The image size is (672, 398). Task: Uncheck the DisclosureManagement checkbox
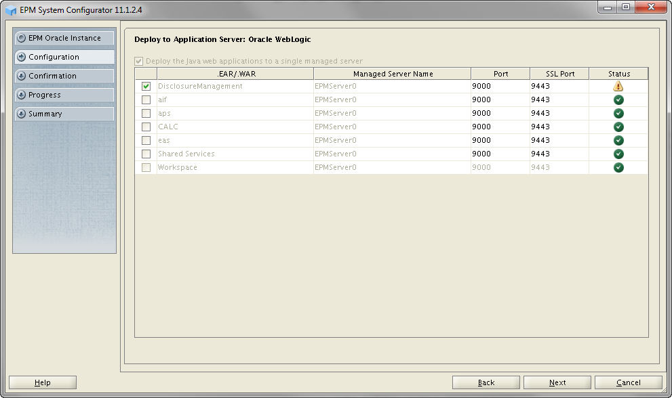146,87
